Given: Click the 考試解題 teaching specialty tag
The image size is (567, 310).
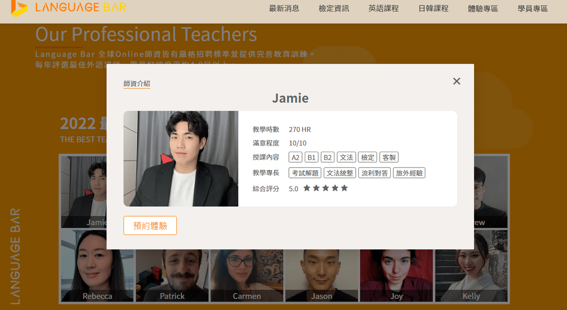Looking at the screenshot, I should coord(305,172).
